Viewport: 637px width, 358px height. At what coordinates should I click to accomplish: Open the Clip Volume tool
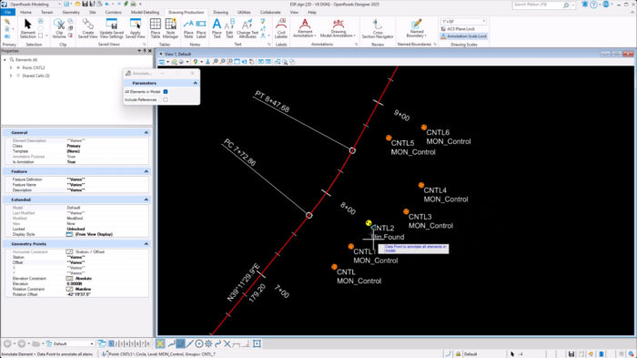tap(59, 28)
